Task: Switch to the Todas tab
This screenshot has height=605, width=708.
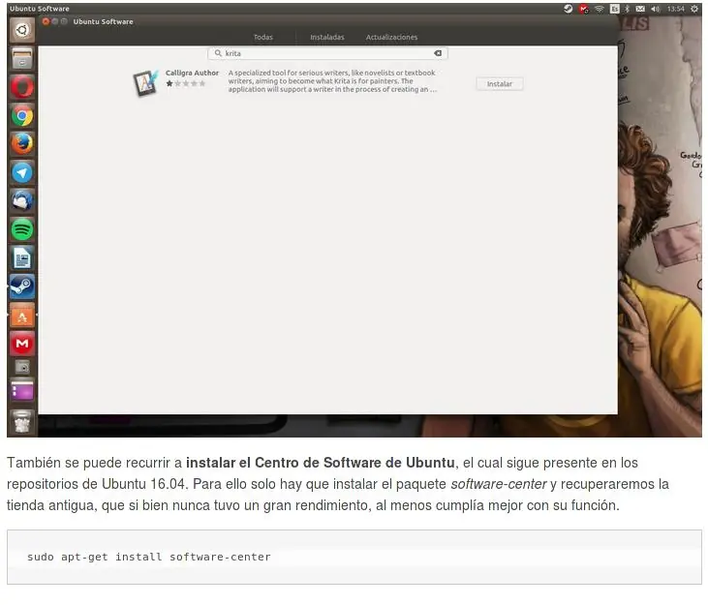Action: (263, 37)
